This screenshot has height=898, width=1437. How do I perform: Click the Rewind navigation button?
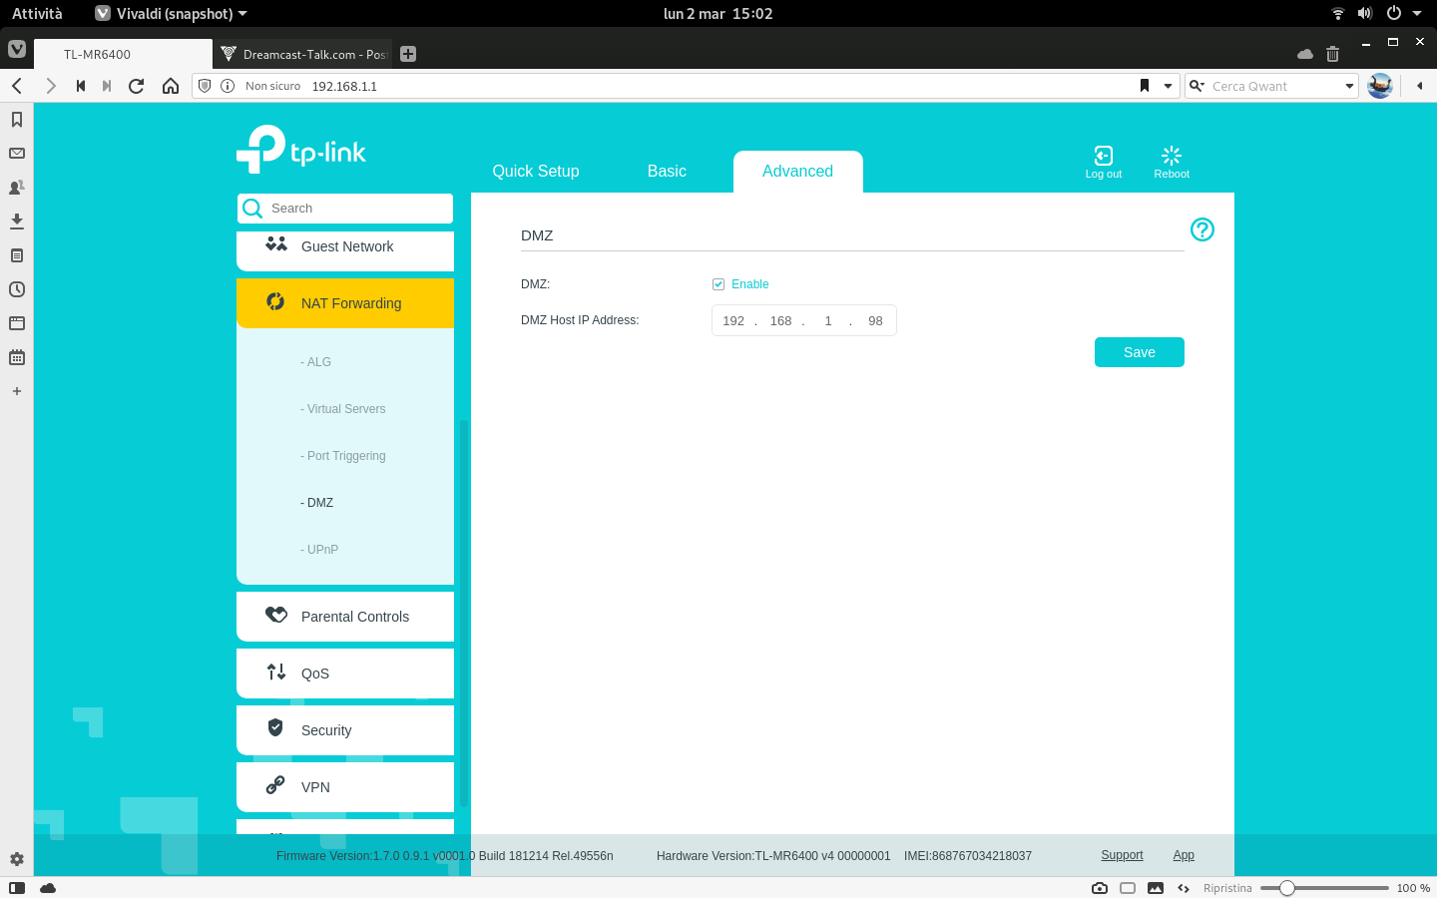coord(81,86)
